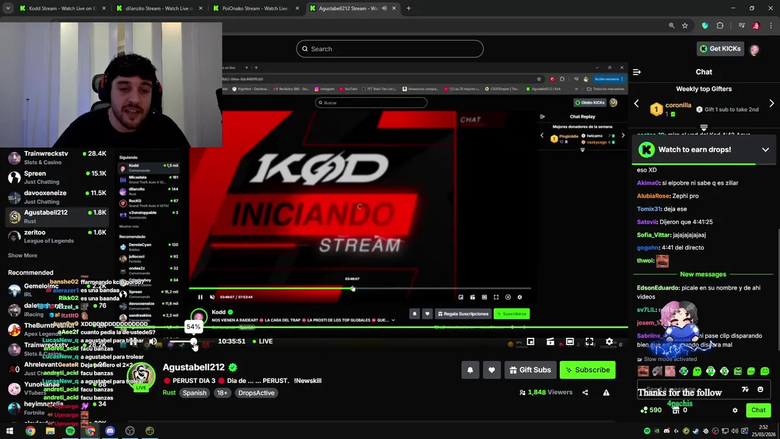Switch to PoiOnako Stream browser tab
The image size is (780, 439).
255,9
